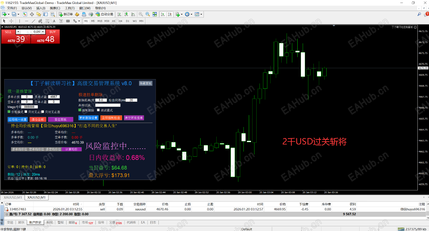Switch chart to candlesticks icon

coord(126,14)
